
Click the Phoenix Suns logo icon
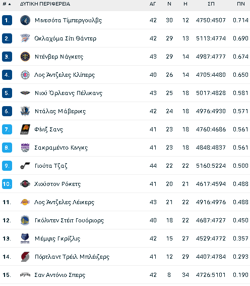[25, 129]
